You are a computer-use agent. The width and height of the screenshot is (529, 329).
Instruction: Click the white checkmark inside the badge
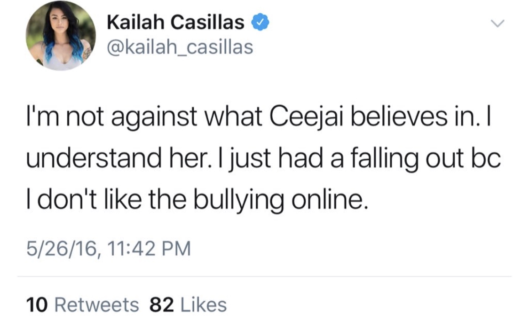pos(260,22)
